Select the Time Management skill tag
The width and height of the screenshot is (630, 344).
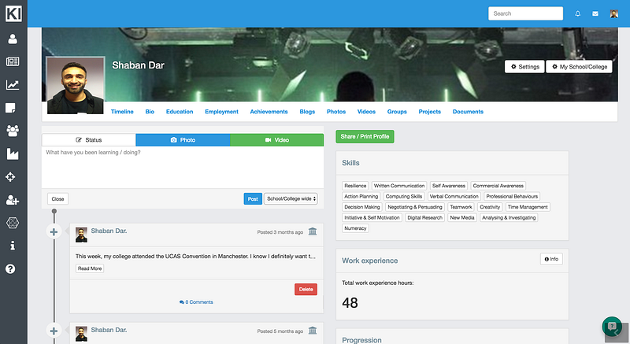pyautogui.click(x=528, y=207)
